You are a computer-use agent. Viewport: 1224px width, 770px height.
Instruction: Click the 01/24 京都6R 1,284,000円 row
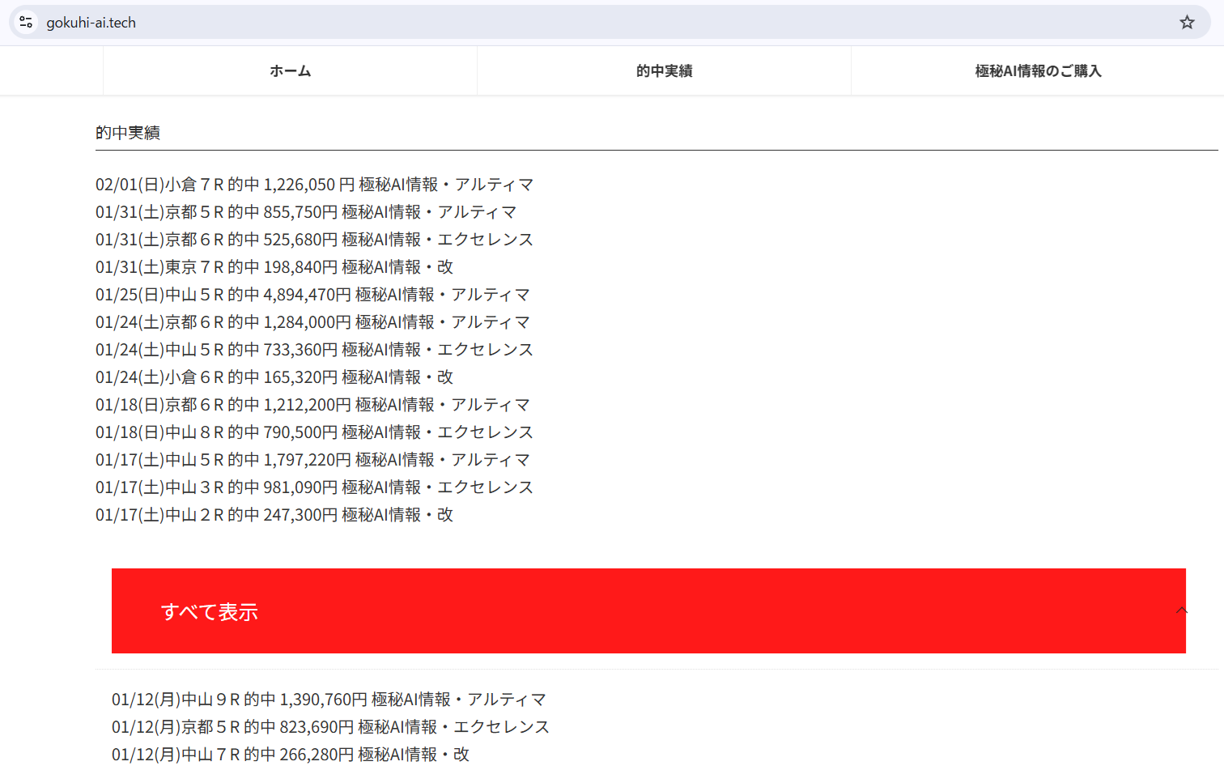click(312, 322)
